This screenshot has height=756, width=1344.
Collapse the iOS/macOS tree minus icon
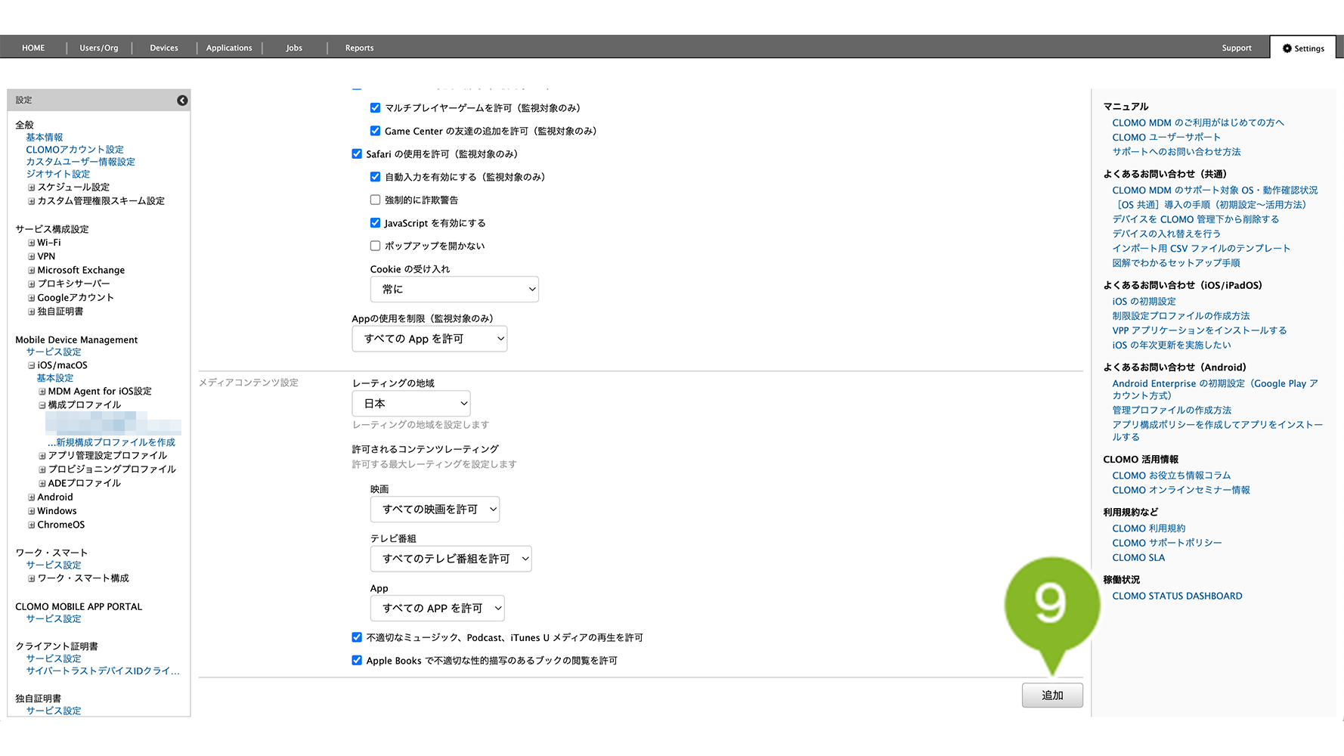32,366
